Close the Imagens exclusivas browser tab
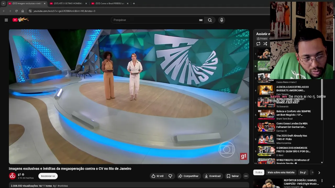Screen dimensions: 335x188 coord(44,3)
